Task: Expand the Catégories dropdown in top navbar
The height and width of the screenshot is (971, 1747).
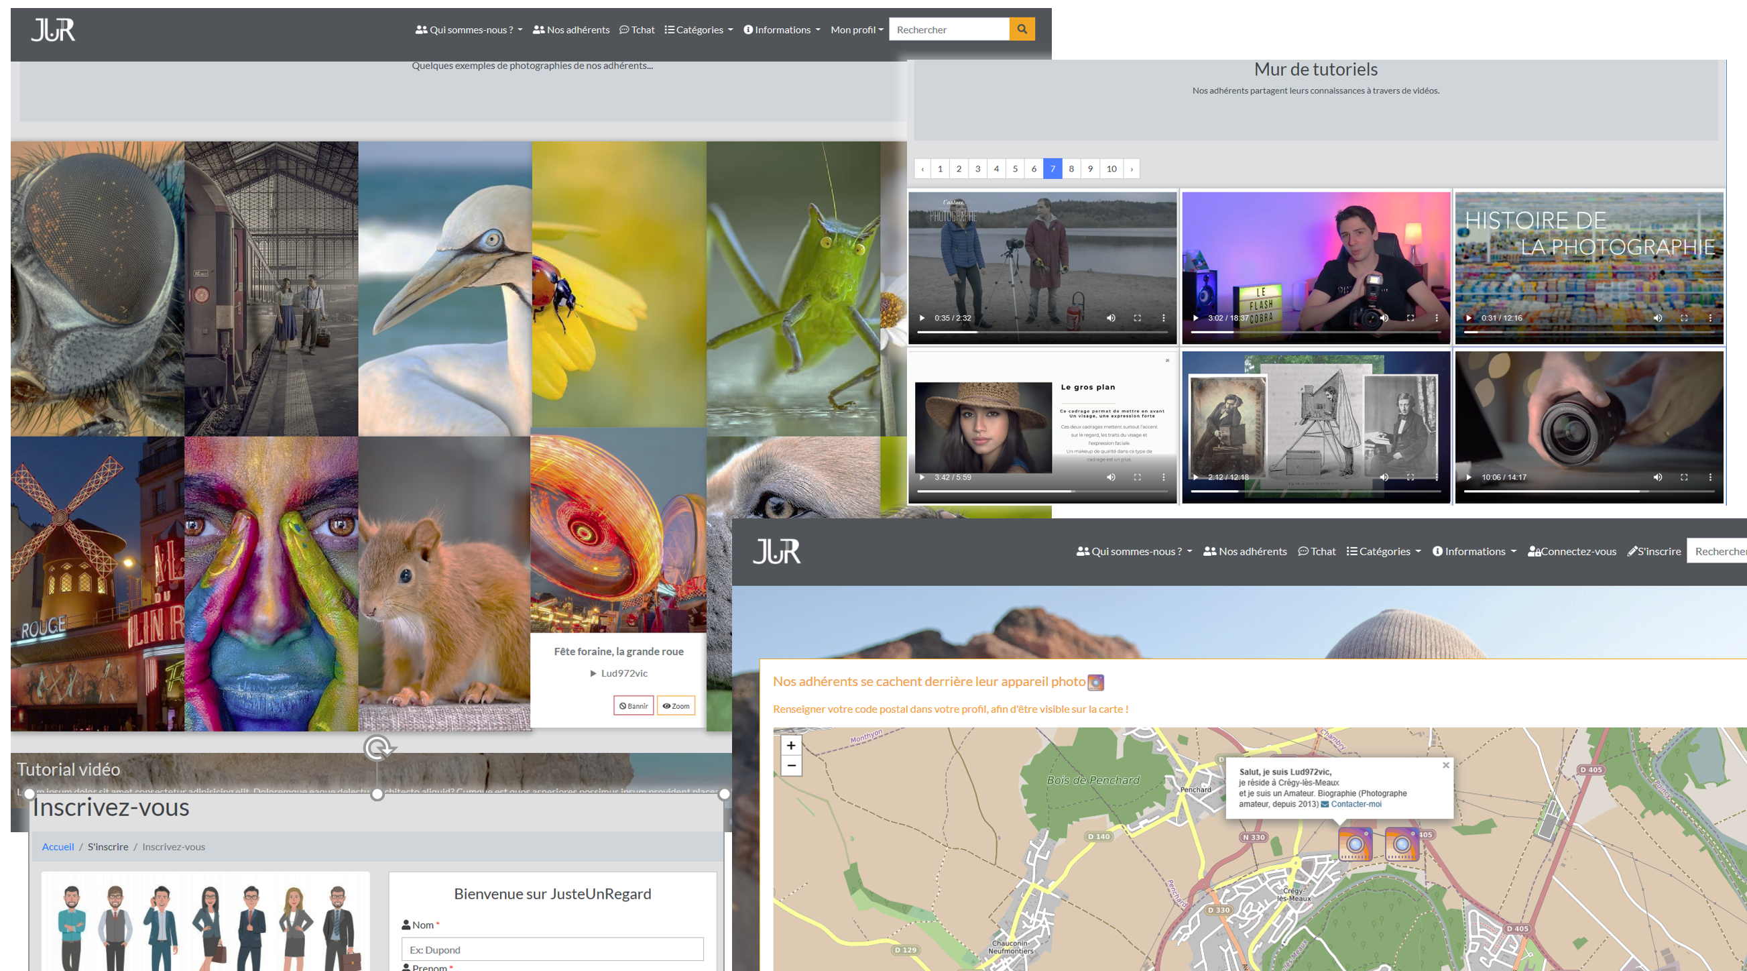Action: [699, 30]
